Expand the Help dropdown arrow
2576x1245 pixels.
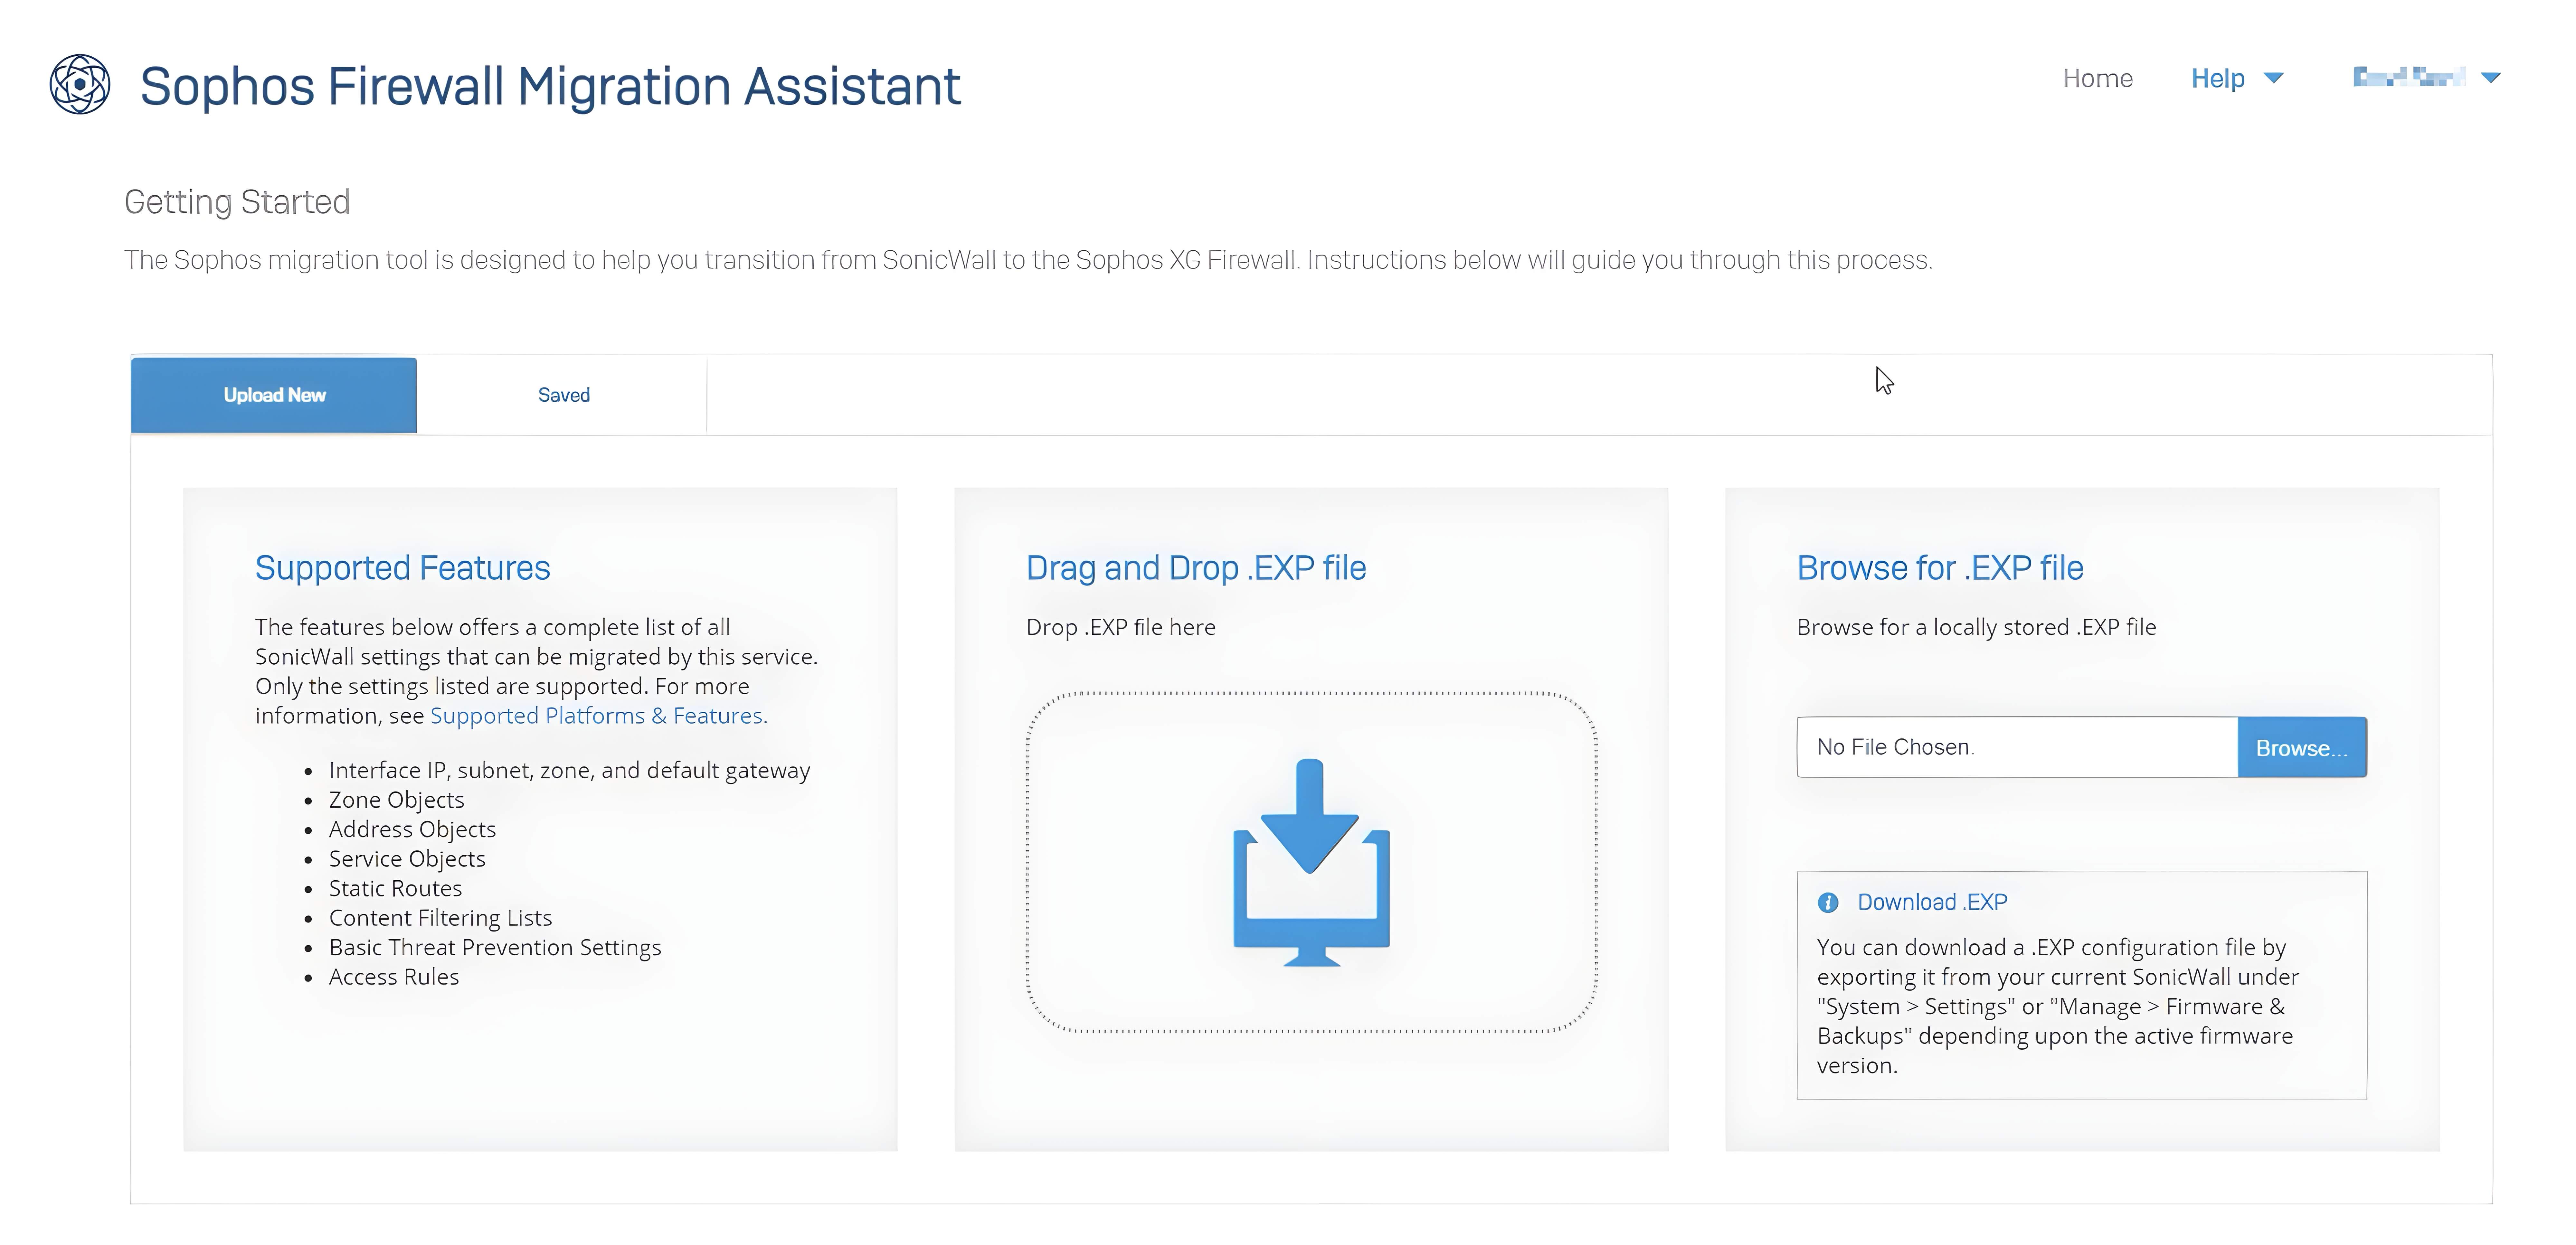click(x=2273, y=78)
